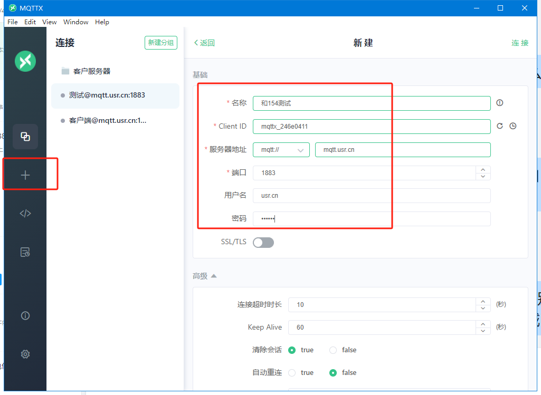This screenshot has height=395, width=541.
Task: Set clean session (清除会话) to false
Action: point(333,350)
